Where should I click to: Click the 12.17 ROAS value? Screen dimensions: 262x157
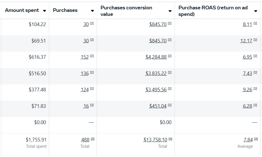click(246, 41)
